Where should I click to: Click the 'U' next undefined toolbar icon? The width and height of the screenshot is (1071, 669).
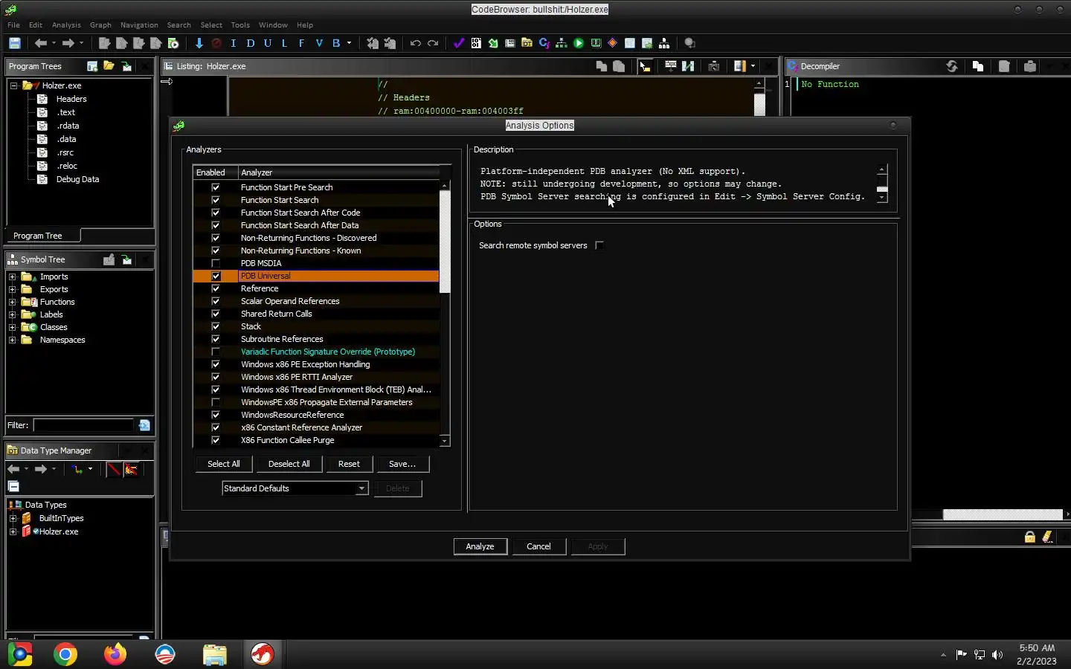pyautogui.click(x=267, y=43)
